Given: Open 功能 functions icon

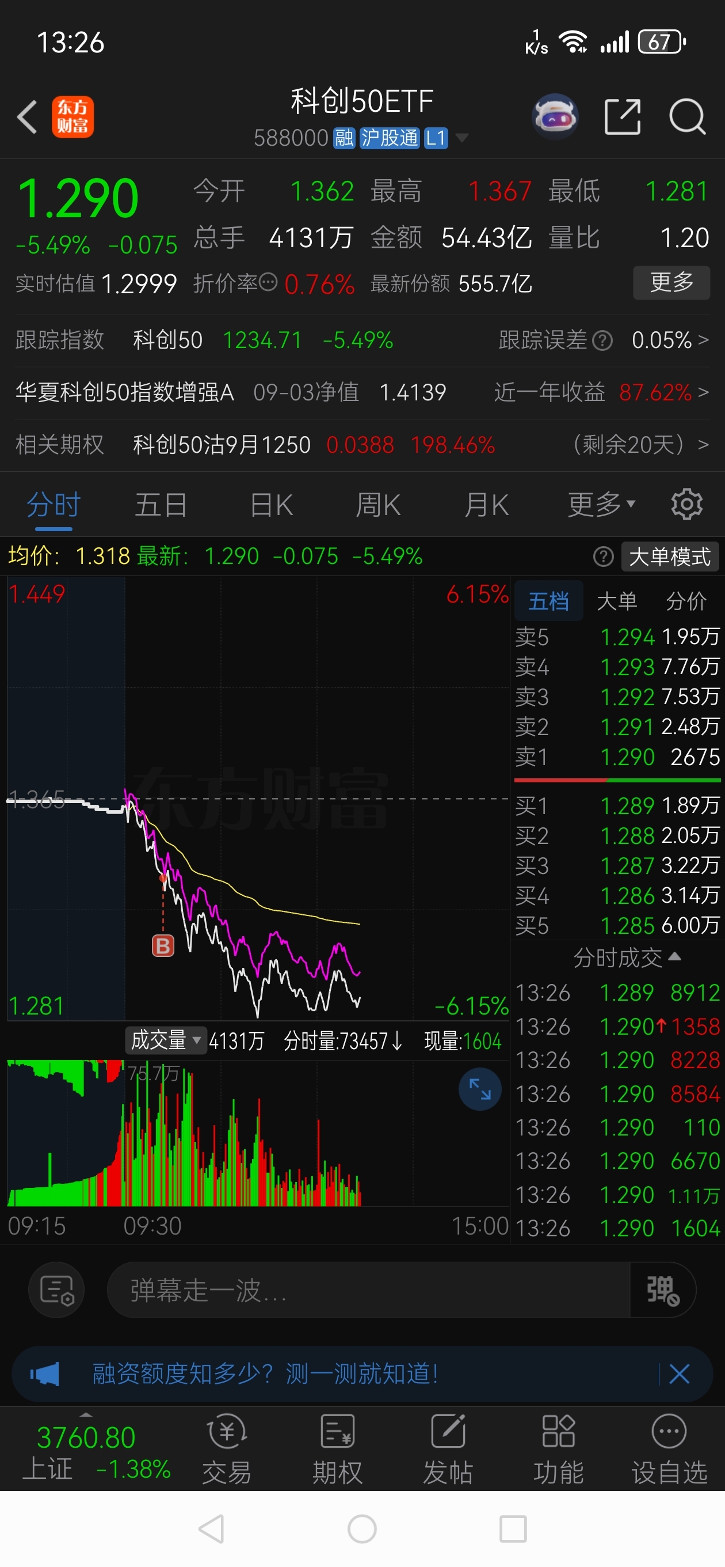Looking at the screenshot, I should click(x=559, y=1449).
